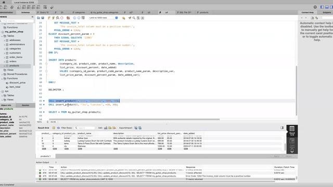
Task: Toggle stop on error icon
Action: tap(68, 18)
